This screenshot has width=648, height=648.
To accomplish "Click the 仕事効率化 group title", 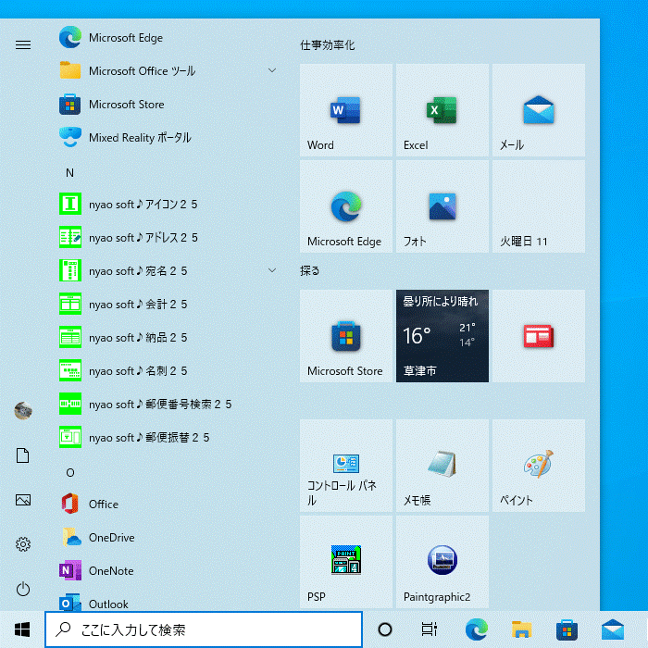I will point(327,45).
